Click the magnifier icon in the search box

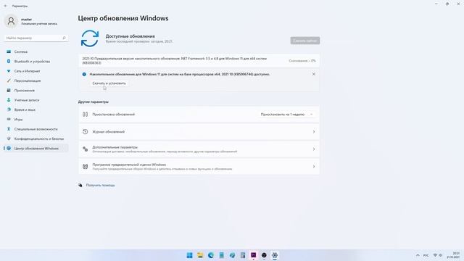(x=64, y=38)
